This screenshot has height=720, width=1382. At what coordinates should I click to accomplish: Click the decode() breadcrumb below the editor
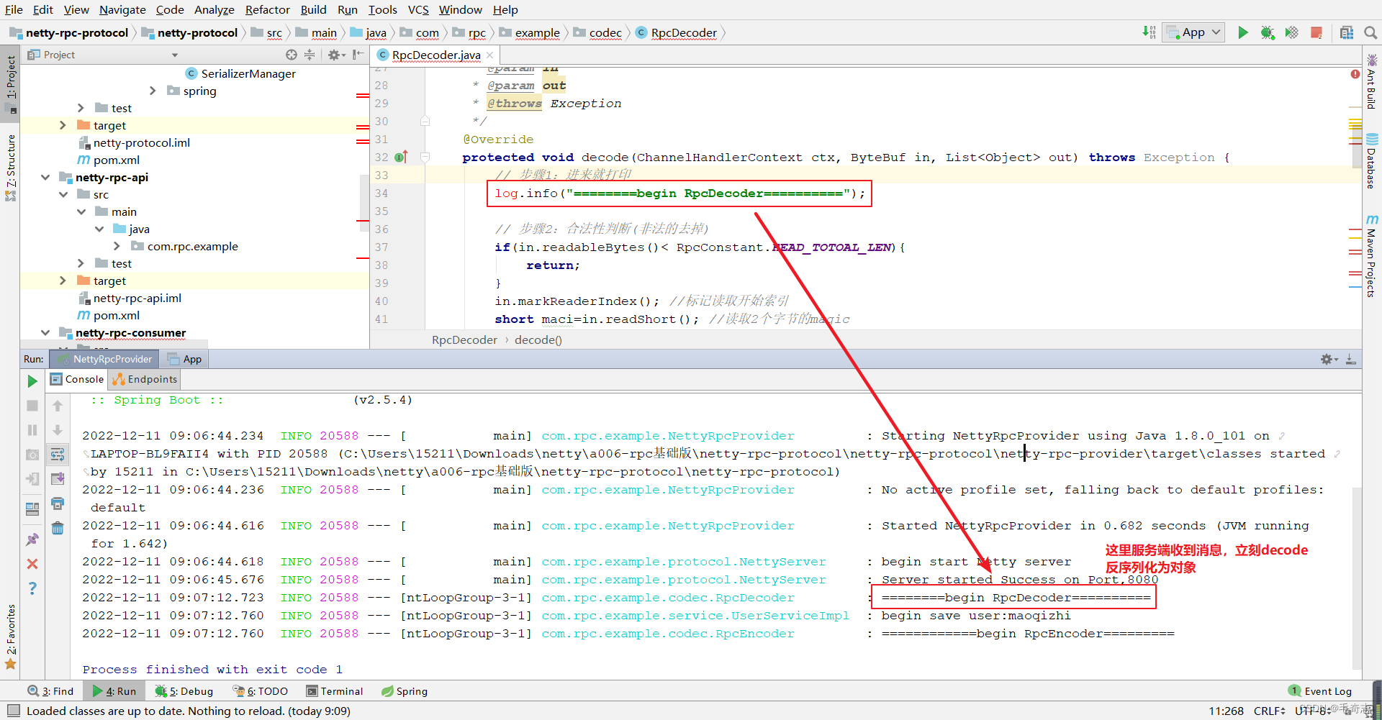click(x=538, y=340)
